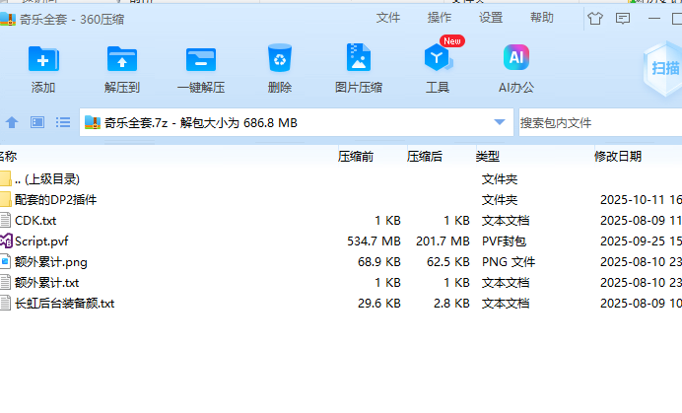Screen dimensions: 682x413
Task: Open the 工具 (Tools) icon
Action: tap(437, 60)
